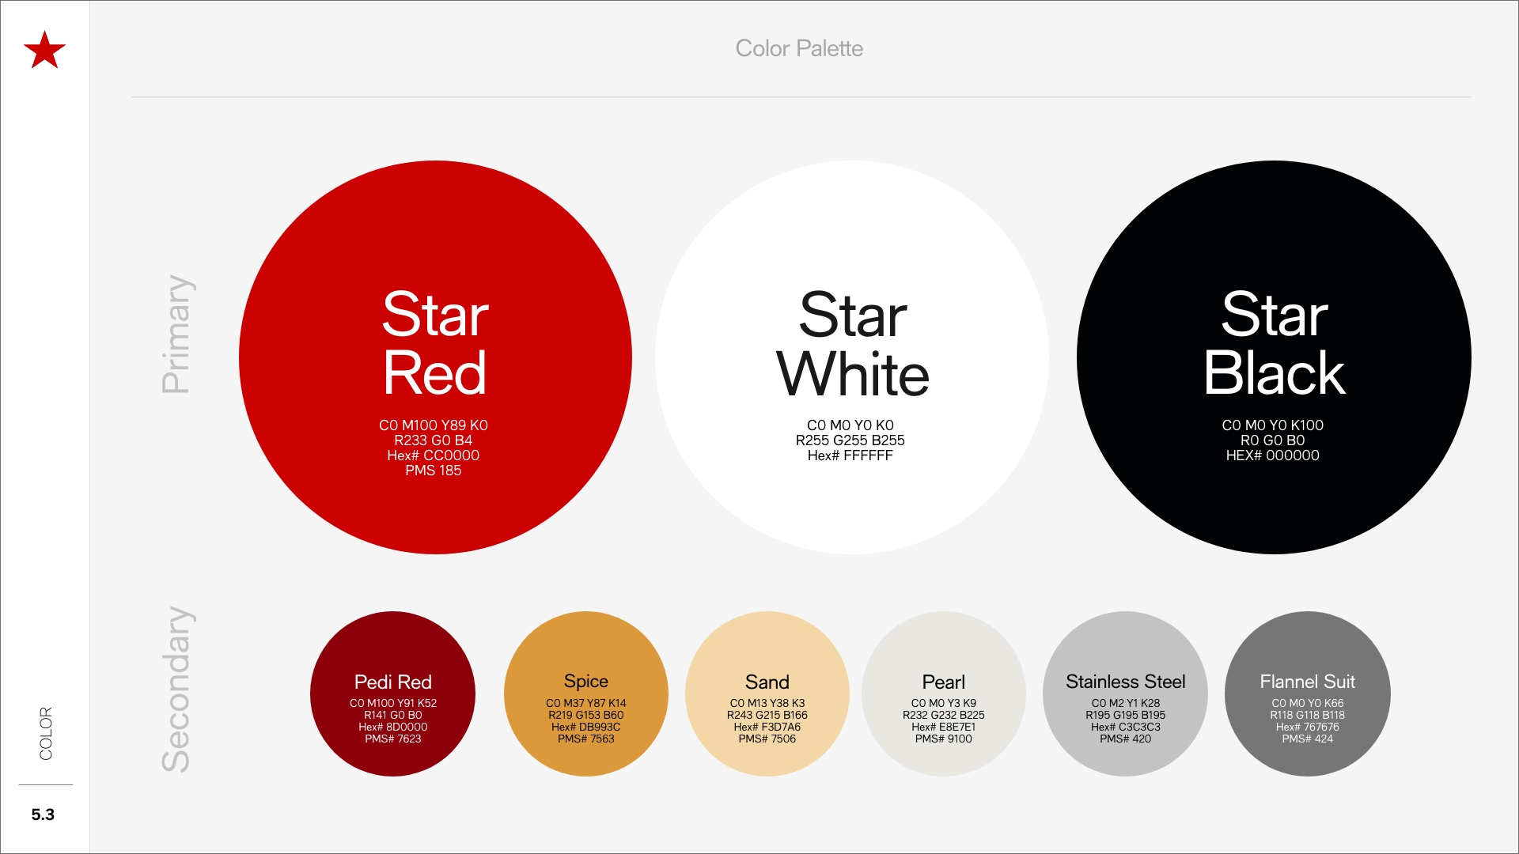The image size is (1519, 854).
Task: Click the PMS# 7623 text in Pedi Red
Action: [392, 739]
